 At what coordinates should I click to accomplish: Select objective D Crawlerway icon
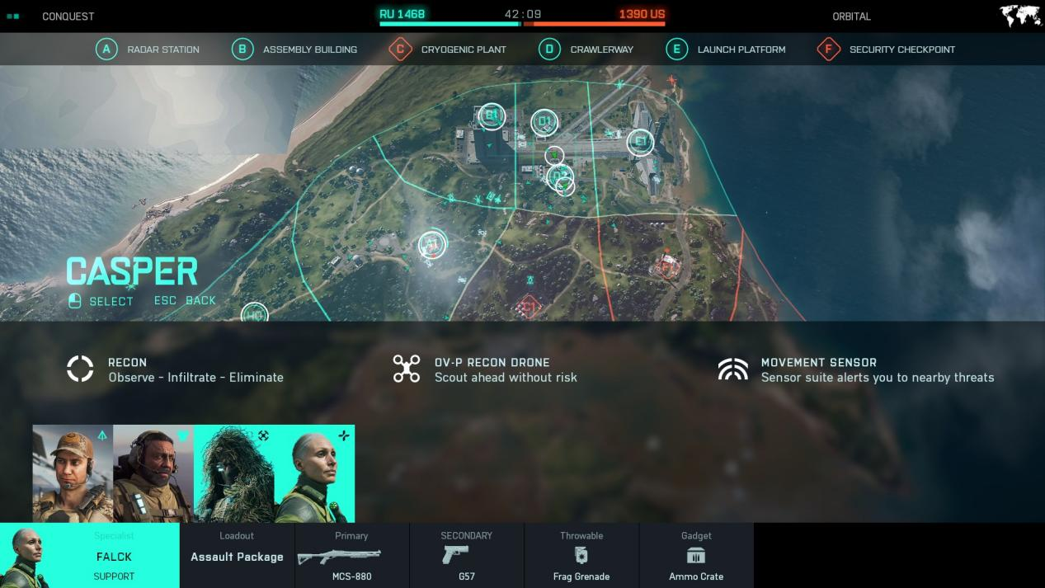[549, 49]
